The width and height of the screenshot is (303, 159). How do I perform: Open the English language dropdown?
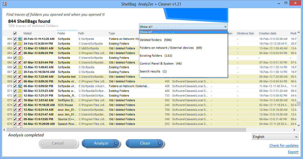pyautogui.click(x=275, y=137)
